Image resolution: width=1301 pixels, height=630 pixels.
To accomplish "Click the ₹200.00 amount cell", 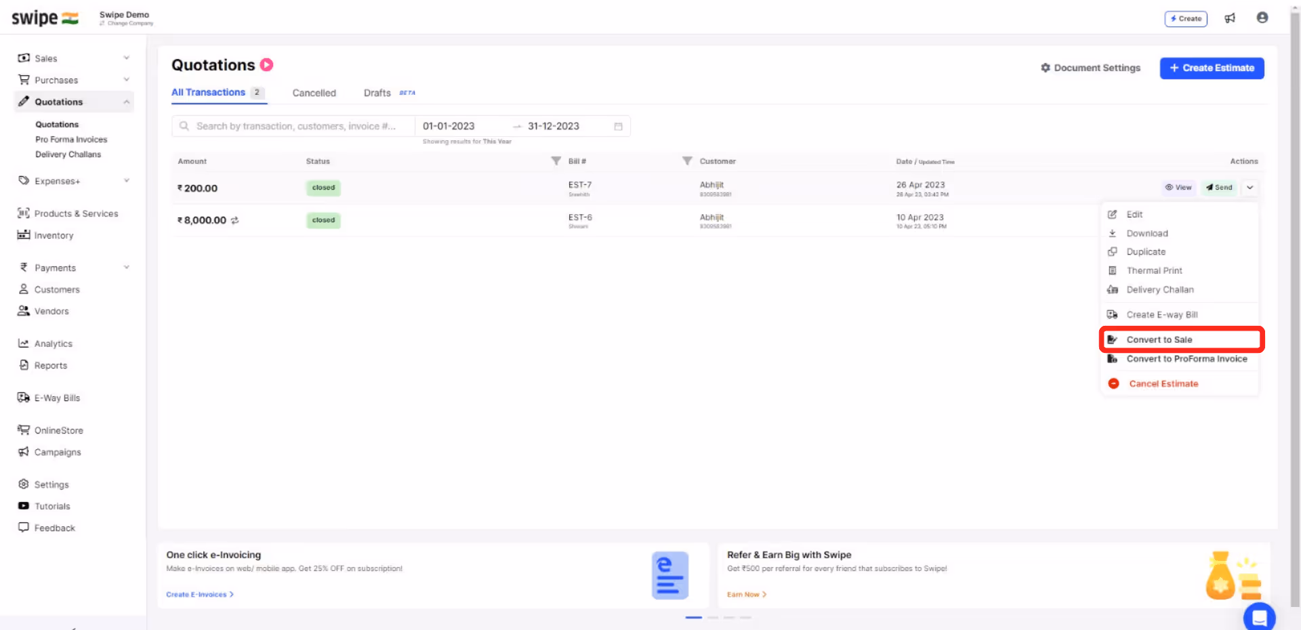I will pos(197,188).
